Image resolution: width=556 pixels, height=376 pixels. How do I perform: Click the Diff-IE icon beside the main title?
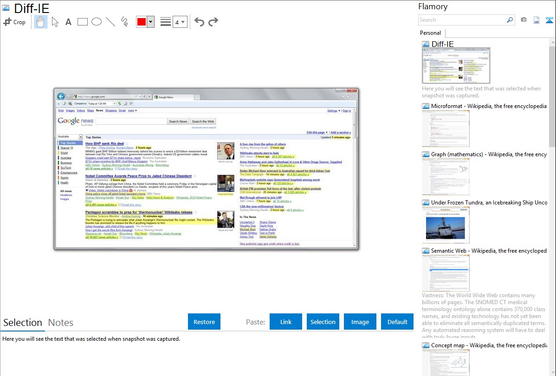pos(6,8)
